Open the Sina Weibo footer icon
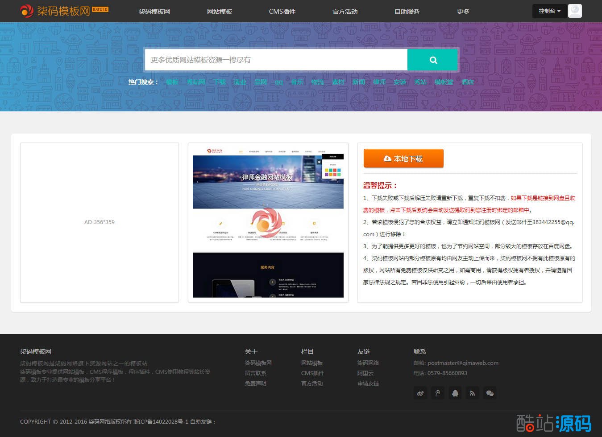Screen dimensions: 602x437 [x=420, y=393]
